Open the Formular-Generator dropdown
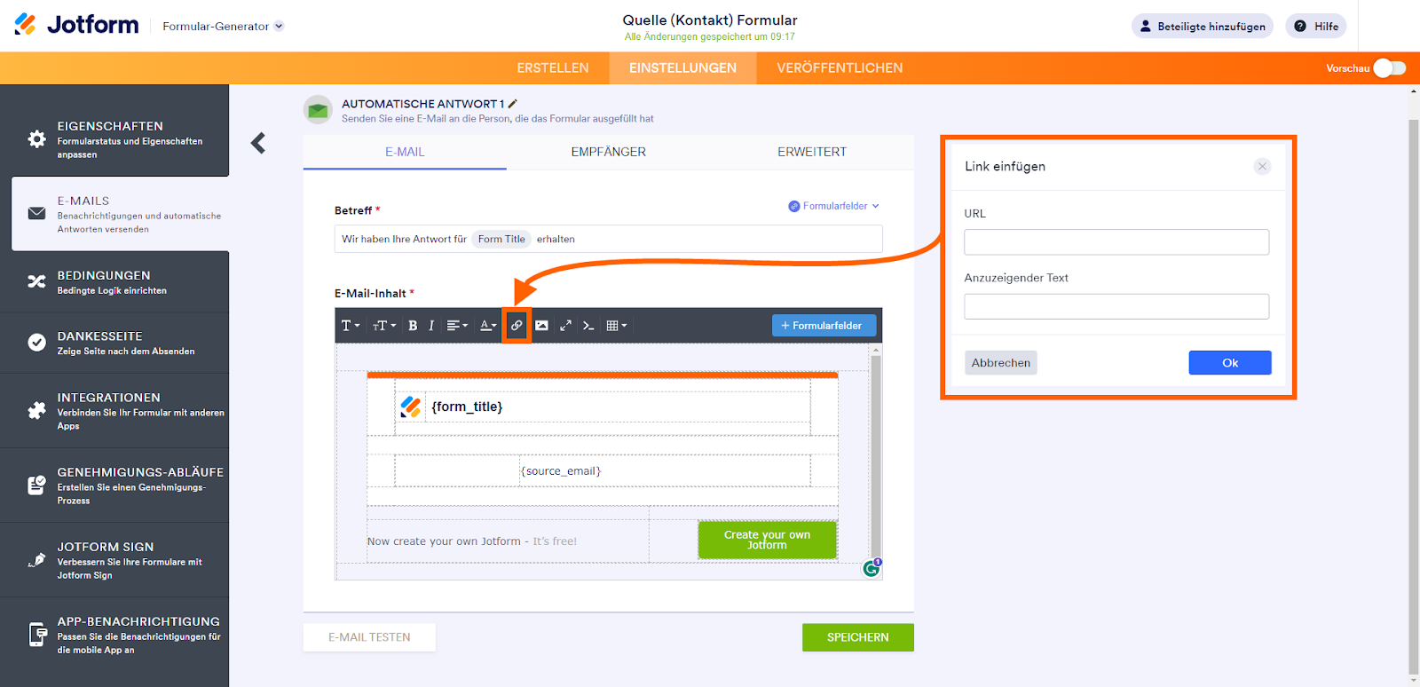The image size is (1420, 687). coord(223,27)
